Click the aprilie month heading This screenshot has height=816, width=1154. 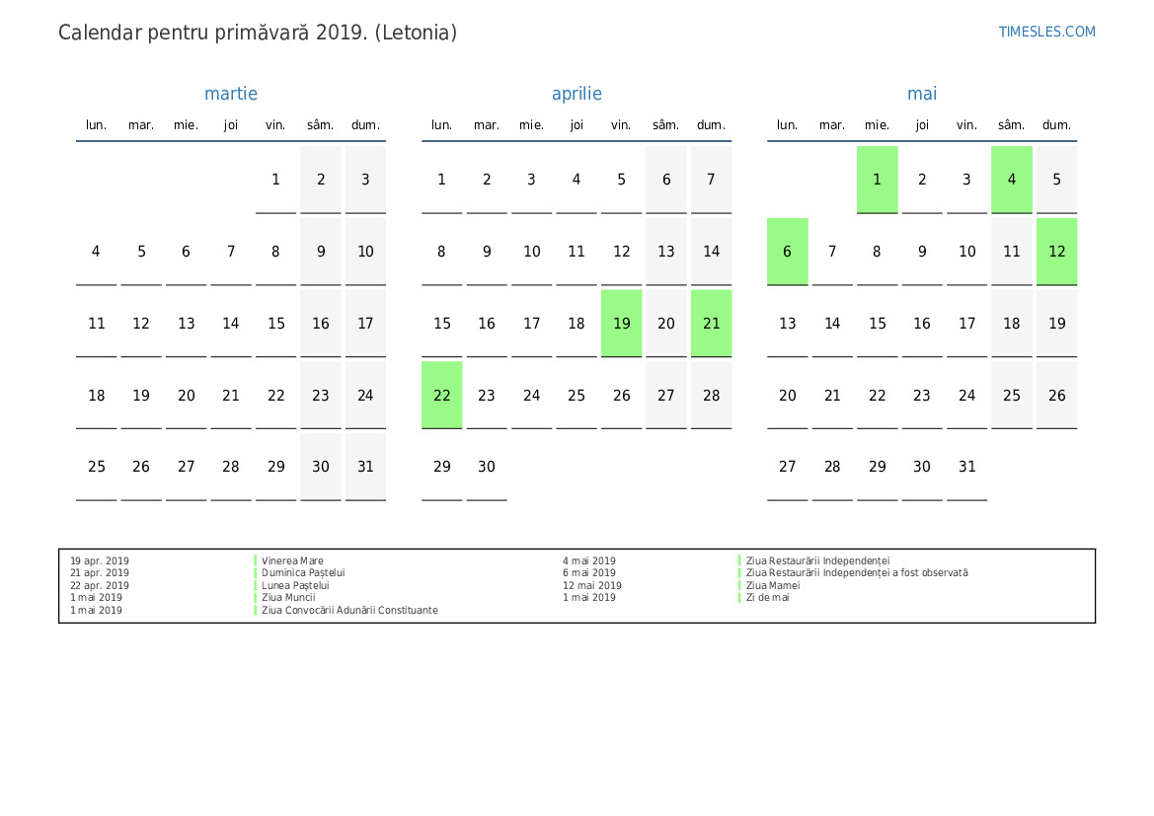click(x=577, y=94)
